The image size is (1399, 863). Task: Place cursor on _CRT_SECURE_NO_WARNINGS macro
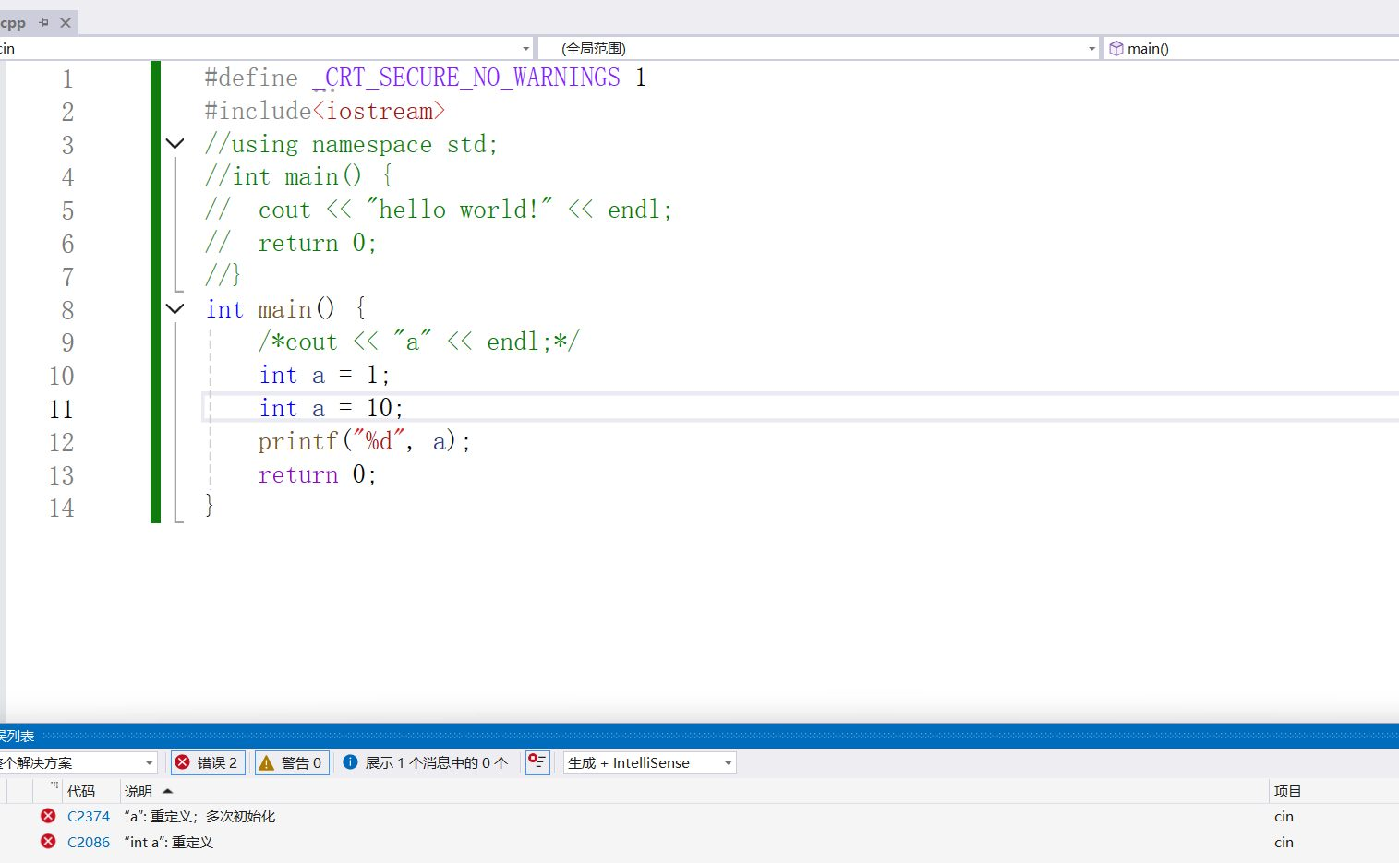466,78
